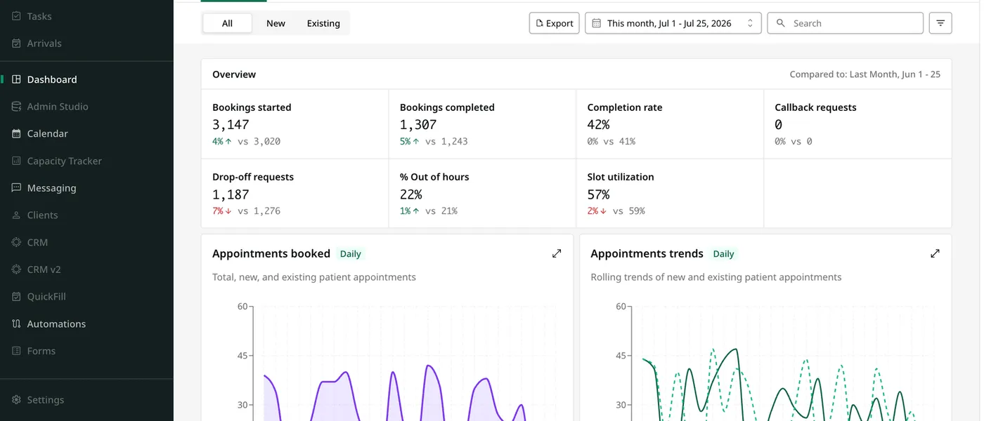This screenshot has width=984, height=421.
Task: Click the Bookings completed value 1,307
Action: (x=418, y=125)
